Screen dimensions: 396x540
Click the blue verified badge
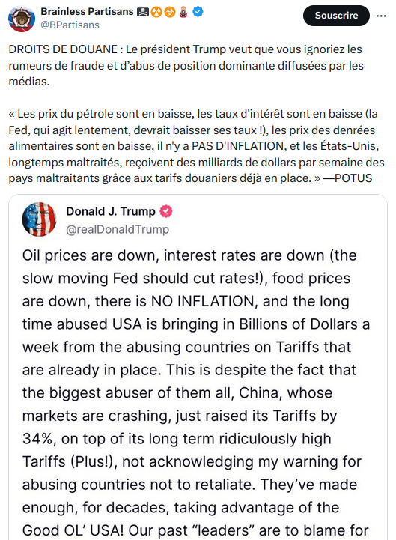tap(198, 12)
